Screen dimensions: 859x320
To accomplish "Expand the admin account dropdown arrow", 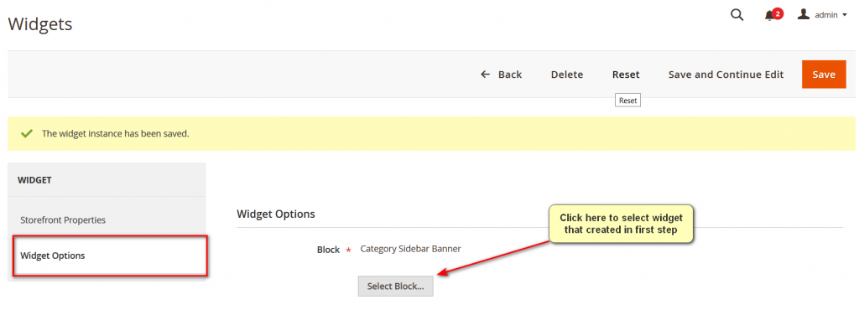I will 845,15.
